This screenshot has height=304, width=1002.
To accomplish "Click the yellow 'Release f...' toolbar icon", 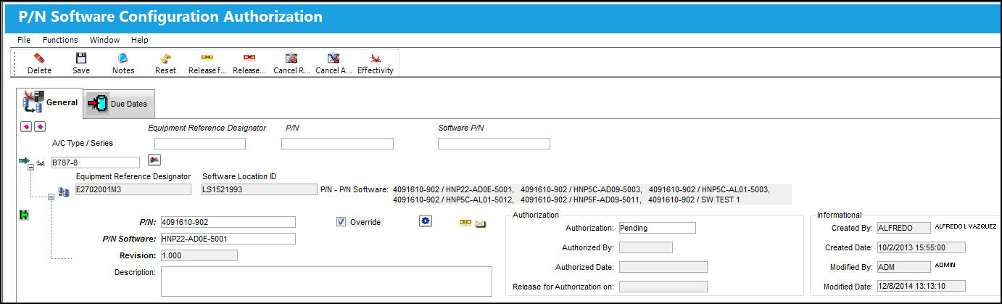I will (207, 57).
